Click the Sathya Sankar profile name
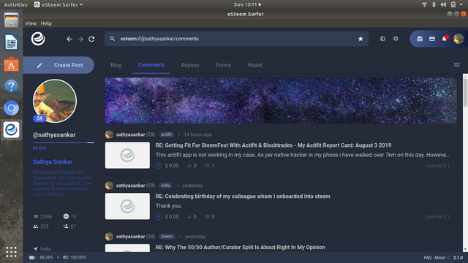This screenshot has width=468, height=263. pos(53,162)
